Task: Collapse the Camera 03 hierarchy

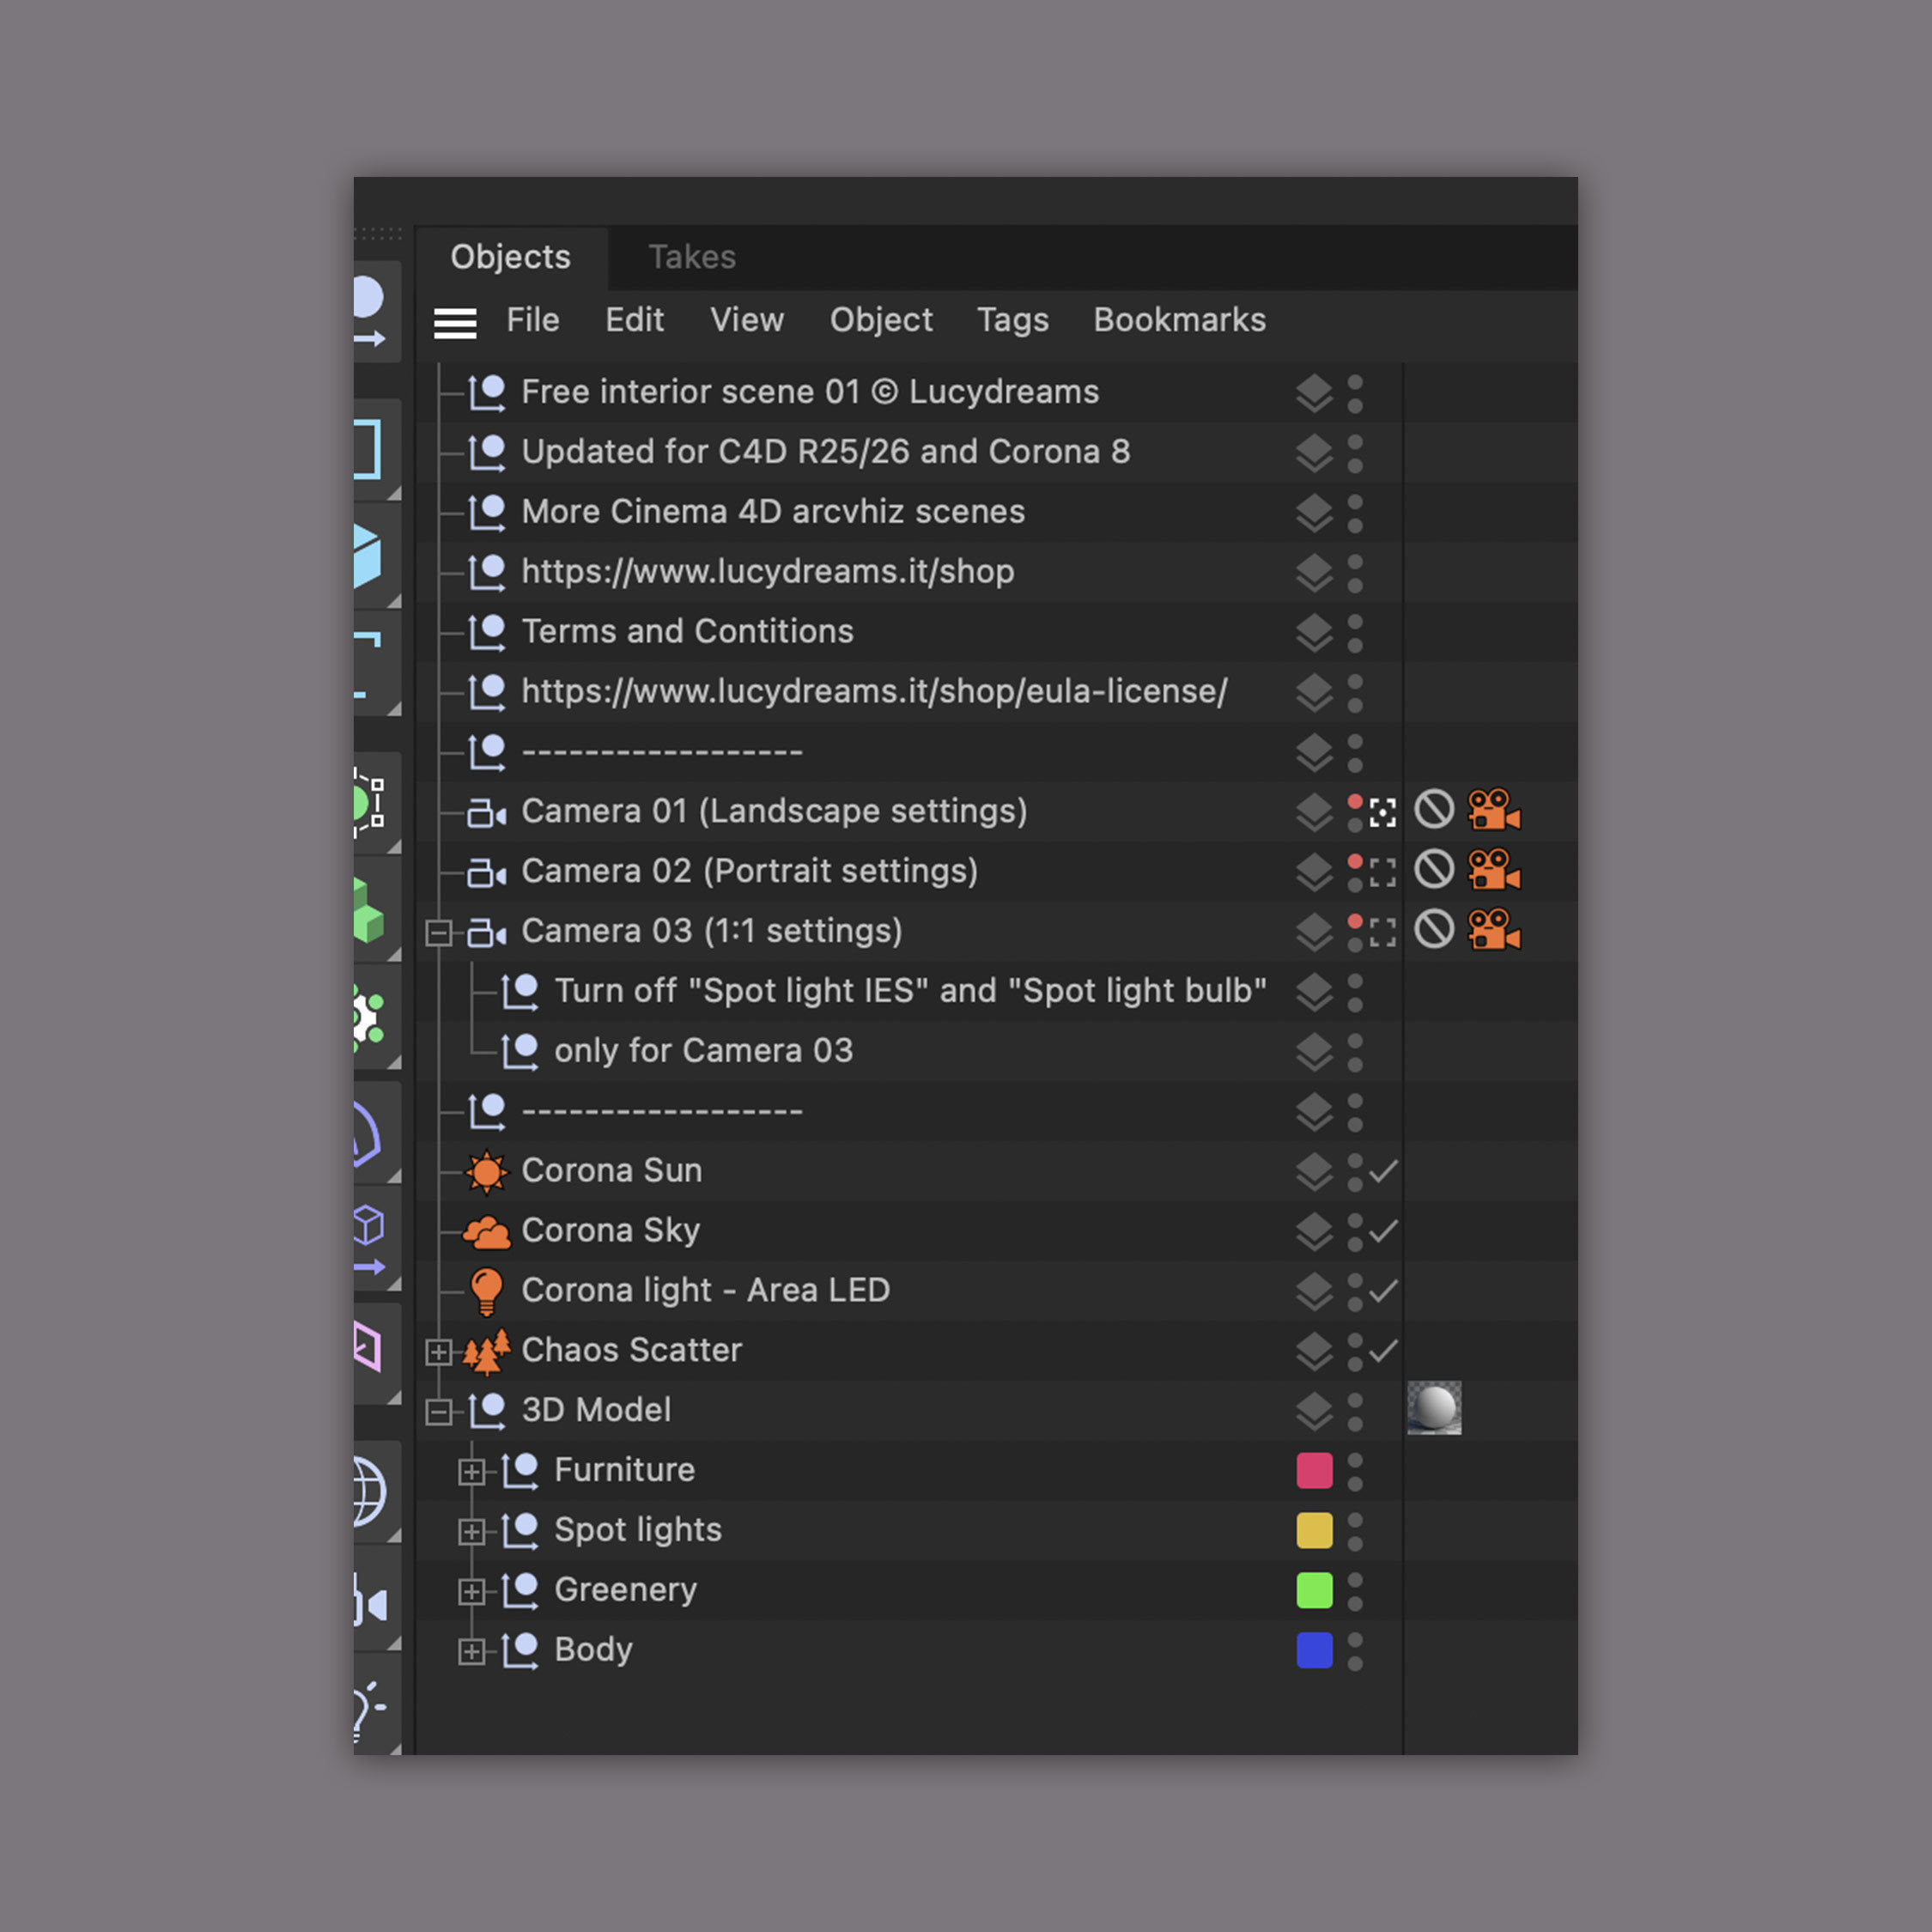Action: (x=438, y=931)
